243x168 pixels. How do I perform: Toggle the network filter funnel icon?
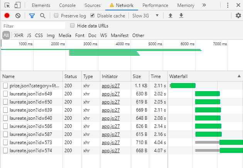(32, 16)
